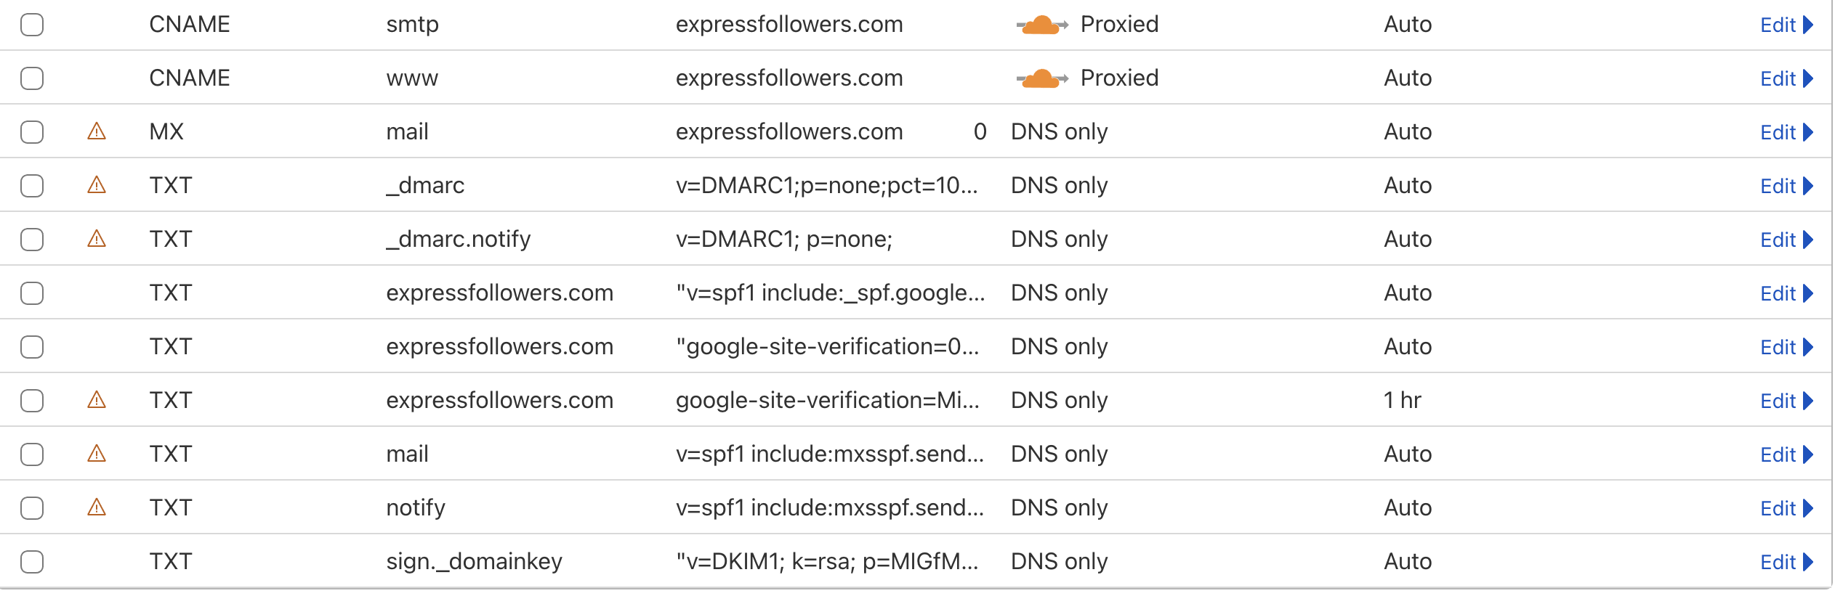Click the orange proxied cloud on the smtp row
The width and height of the screenshot is (1843, 604).
pyautogui.click(x=1041, y=25)
